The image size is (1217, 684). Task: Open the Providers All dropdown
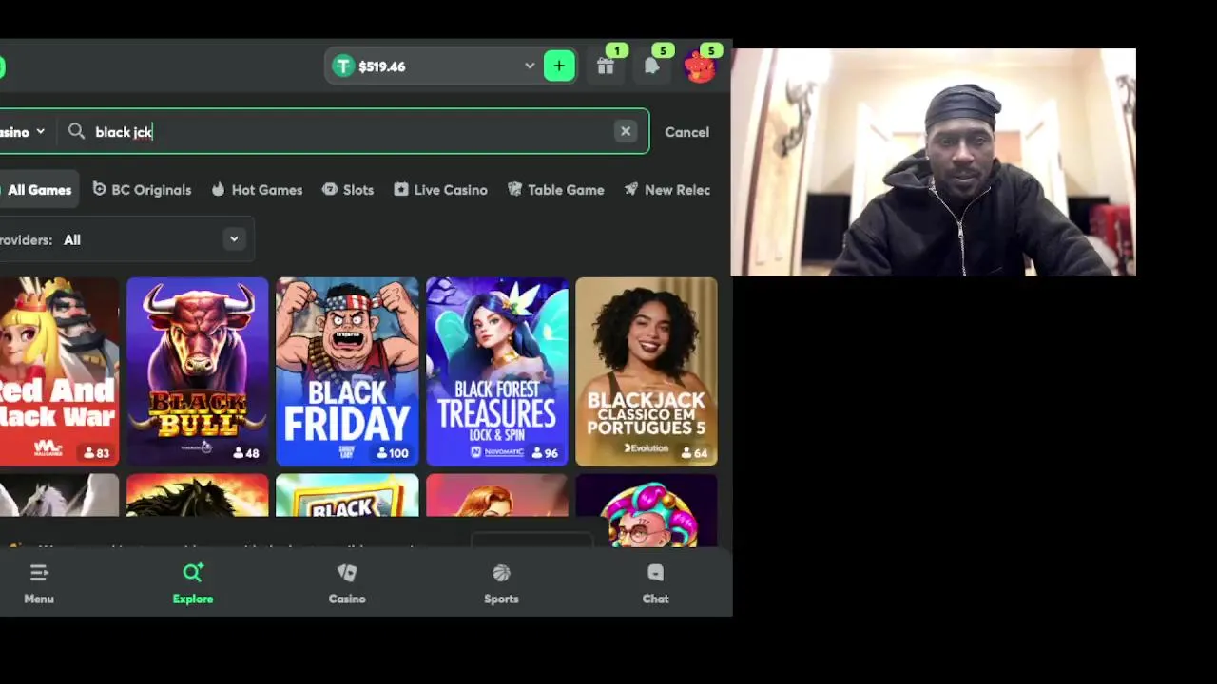(x=126, y=239)
